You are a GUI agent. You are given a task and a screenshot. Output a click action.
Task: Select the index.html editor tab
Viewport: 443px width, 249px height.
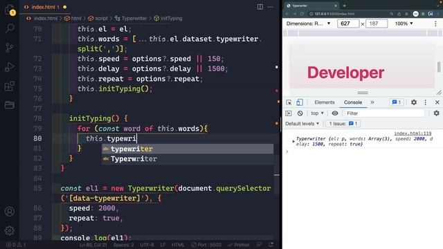(45, 7)
